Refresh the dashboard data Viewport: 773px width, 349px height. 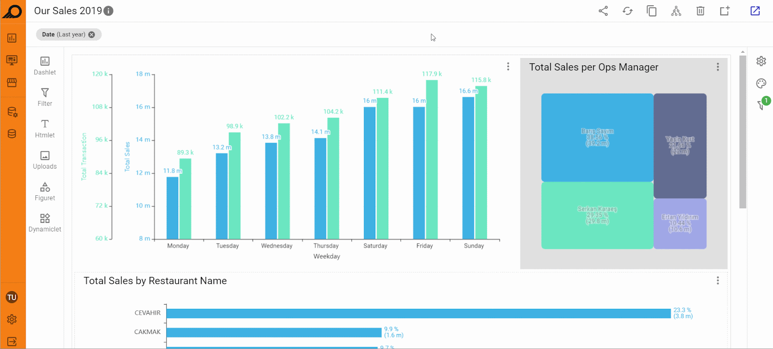(x=628, y=11)
